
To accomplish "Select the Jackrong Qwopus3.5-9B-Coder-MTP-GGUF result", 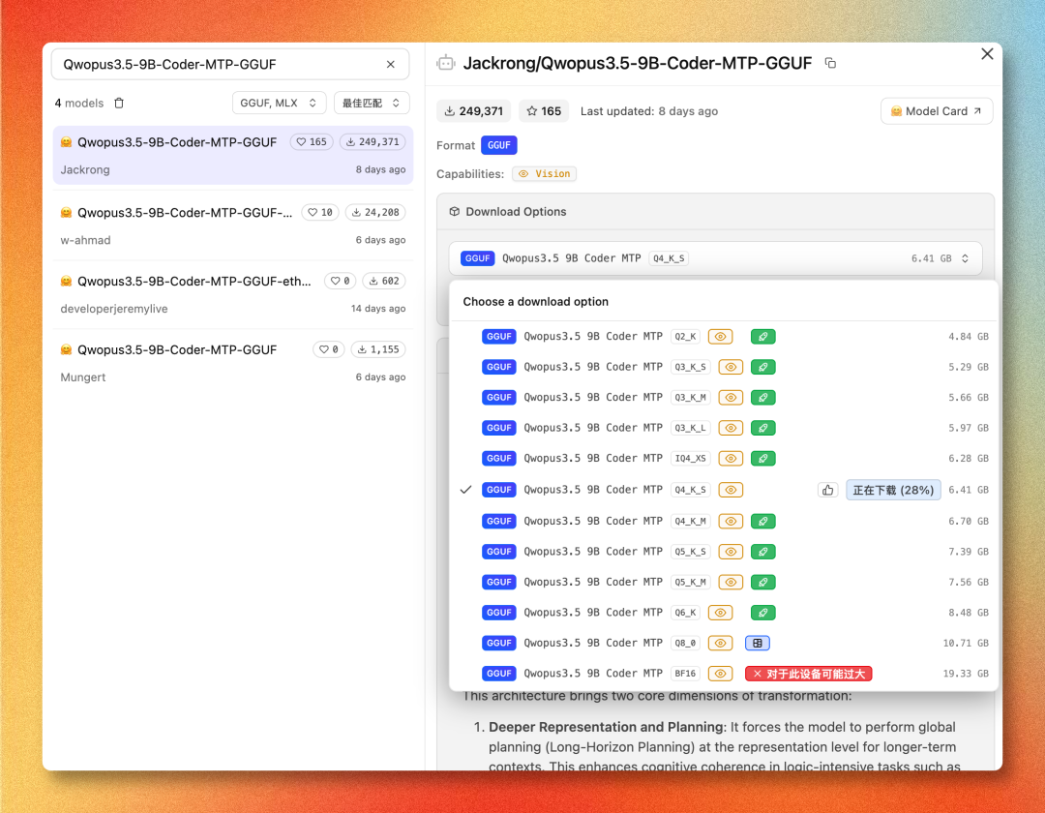I will [232, 155].
